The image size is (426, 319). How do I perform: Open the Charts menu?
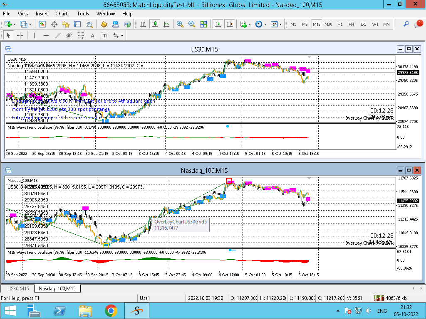point(62,14)
